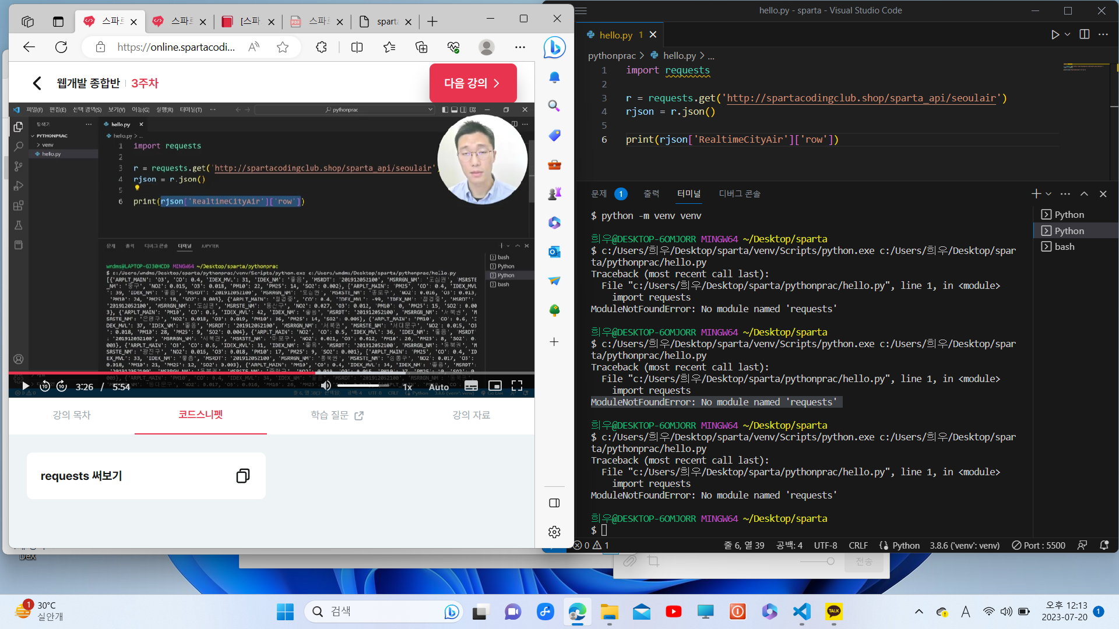The height and width of the screenshot is (629, 1119).
Task: Change CRLF line ending setting
Action: 858,546
